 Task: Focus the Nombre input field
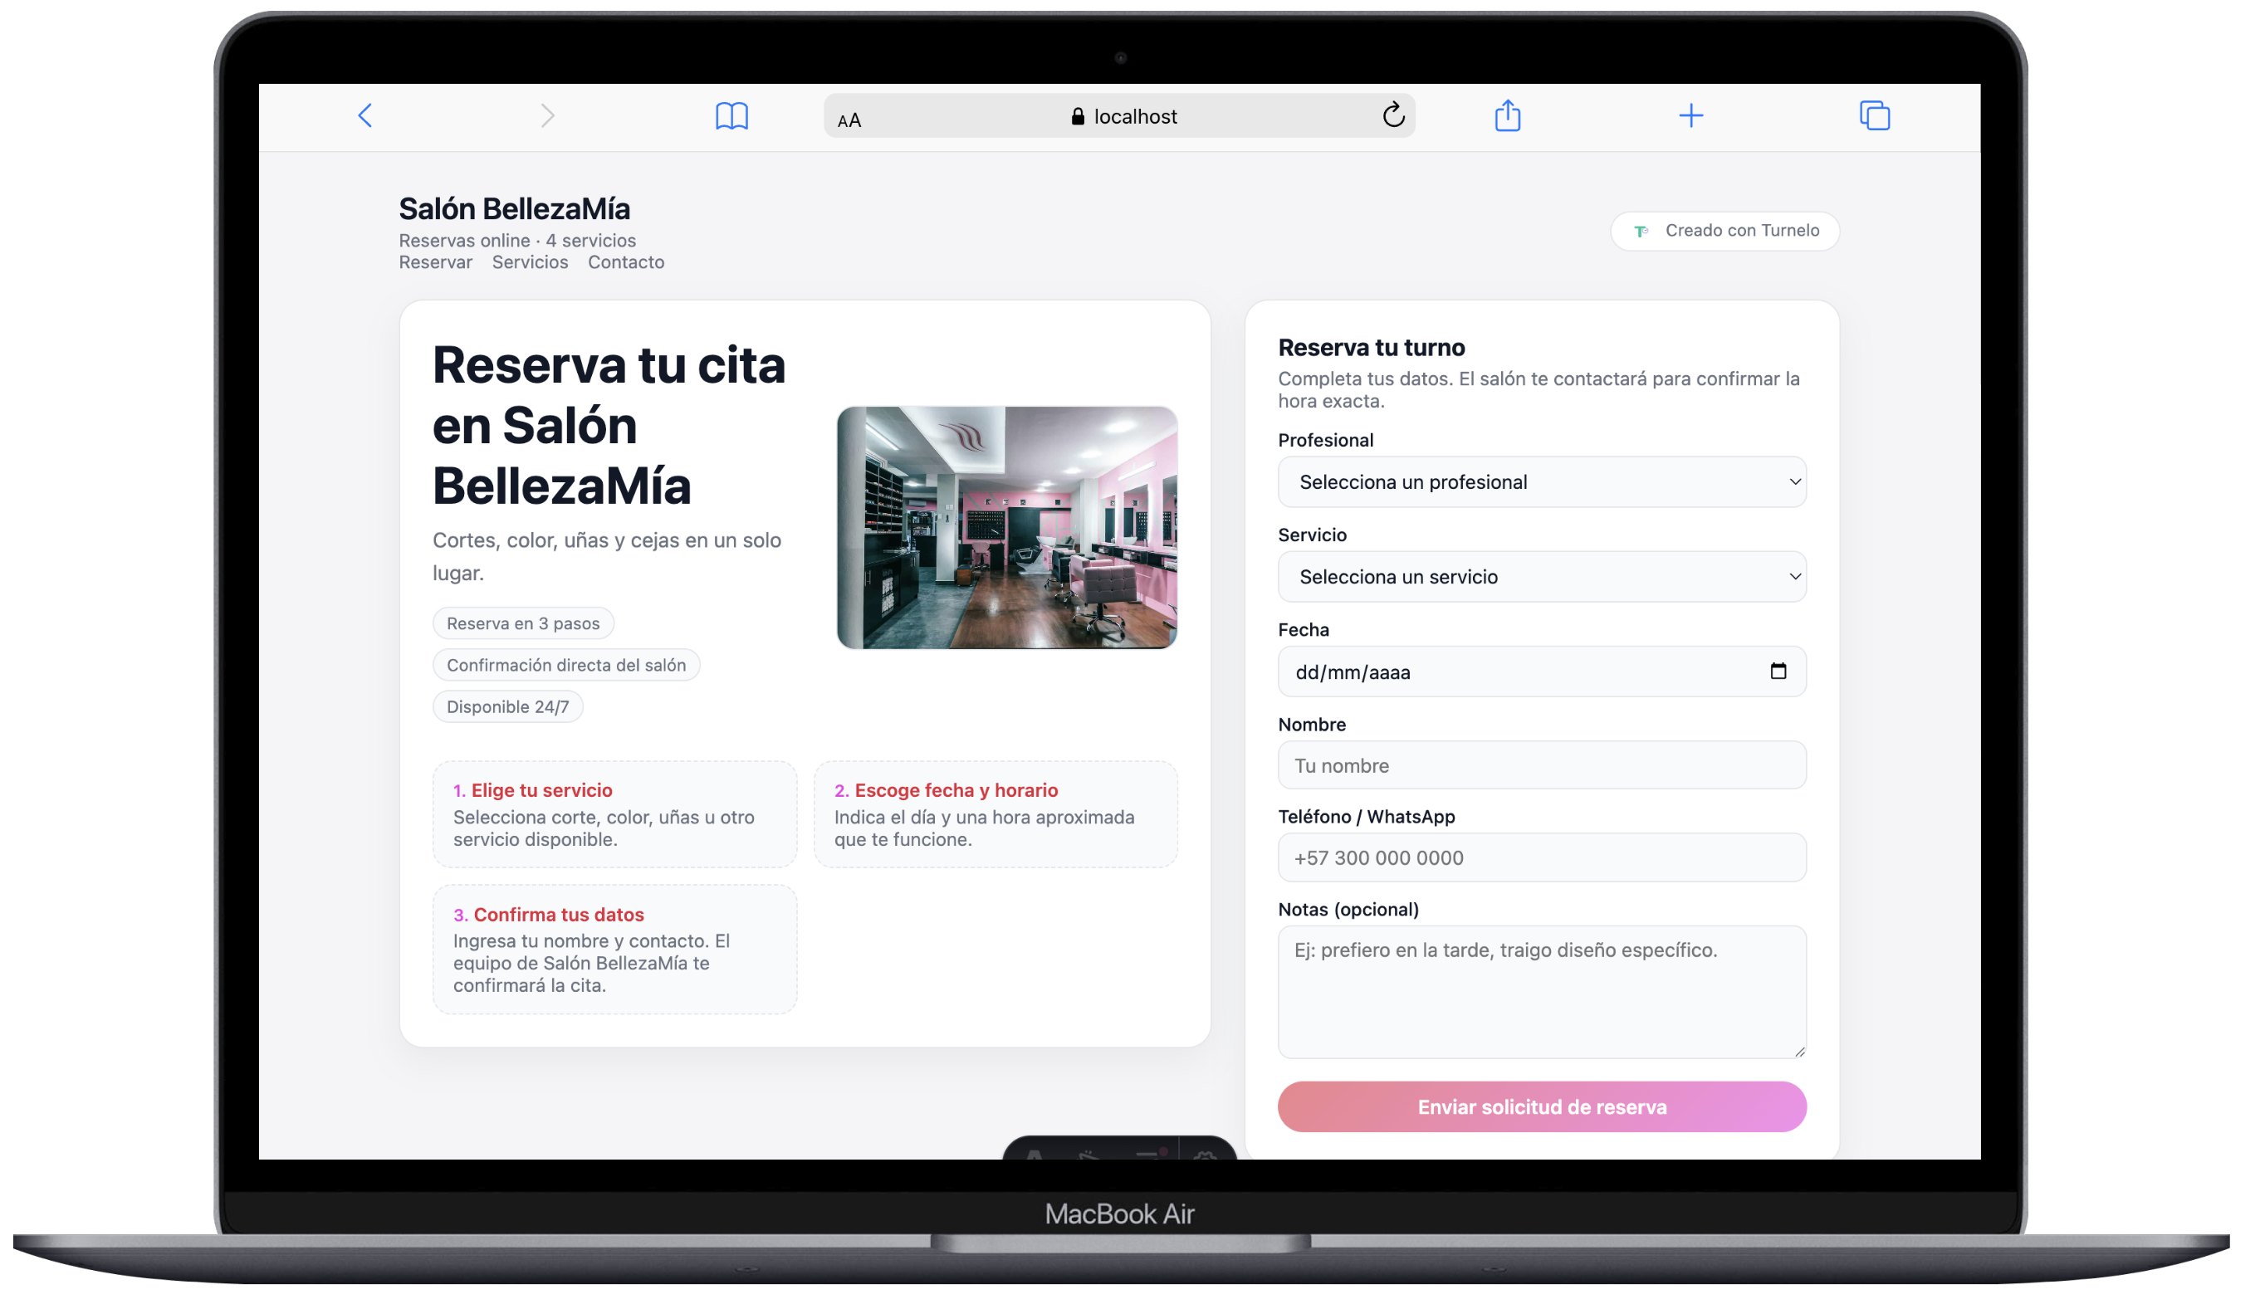coord(1540,766)
